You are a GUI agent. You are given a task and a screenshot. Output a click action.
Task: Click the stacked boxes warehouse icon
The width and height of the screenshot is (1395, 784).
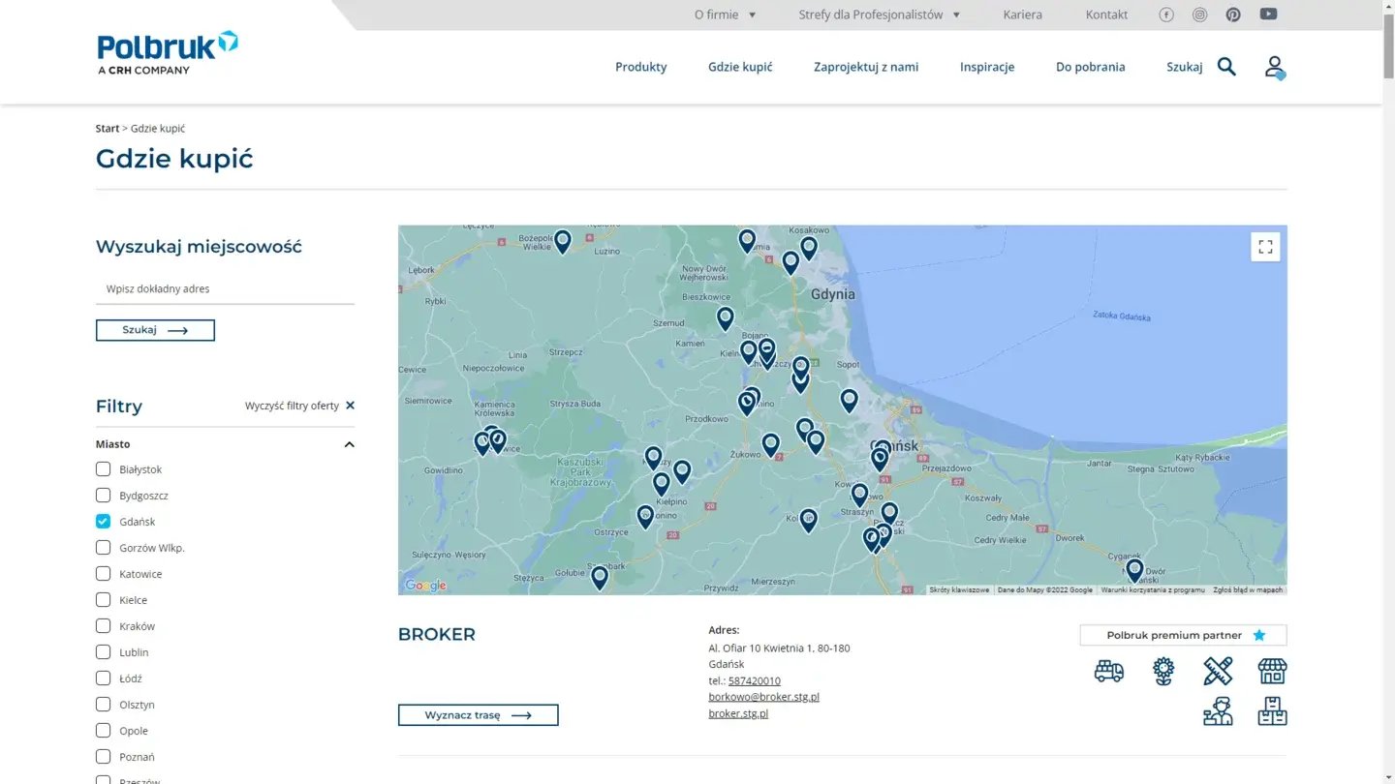pos(1272,711)
